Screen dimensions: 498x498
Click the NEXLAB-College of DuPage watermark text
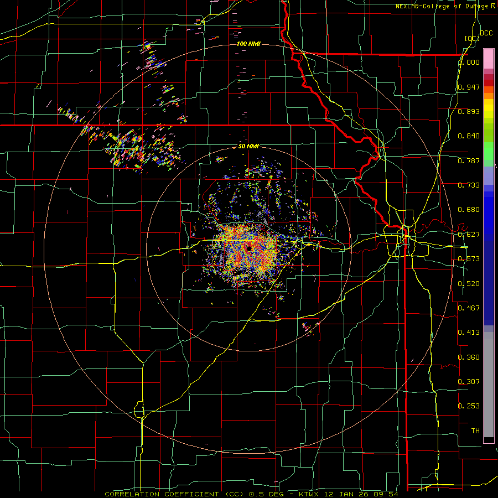(x=445, y=6)
